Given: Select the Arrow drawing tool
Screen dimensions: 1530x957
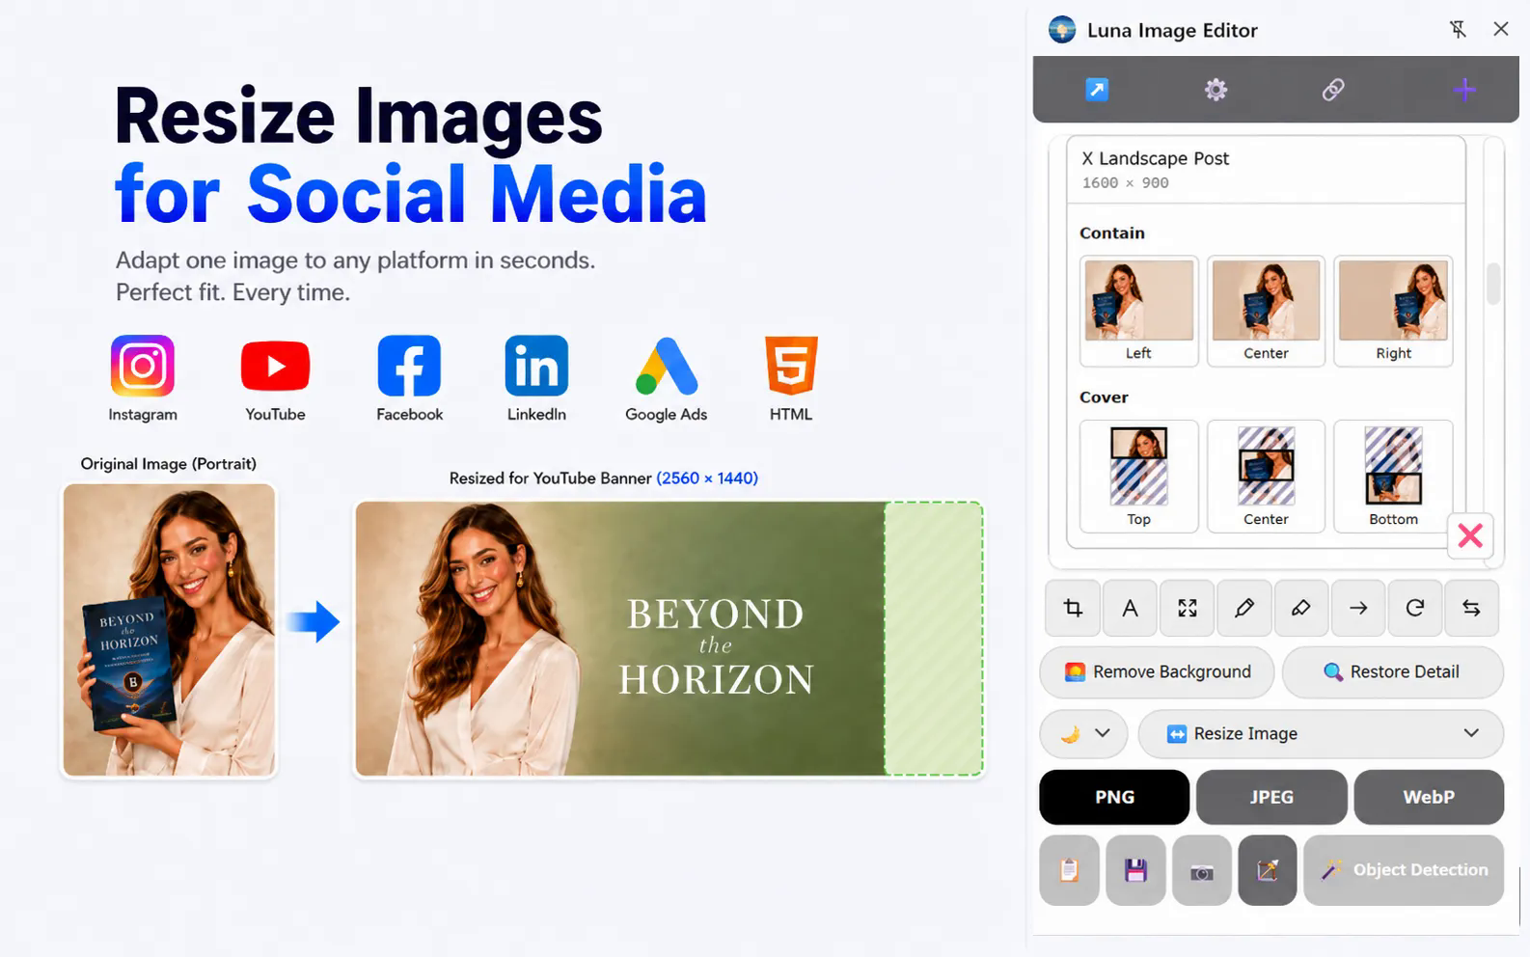Looking at the screenshot, I should click(1357, 608).
